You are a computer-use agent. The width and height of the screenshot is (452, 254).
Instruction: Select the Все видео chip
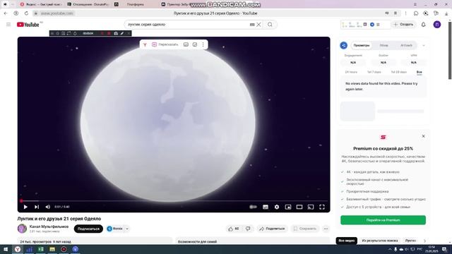[347, 241]
